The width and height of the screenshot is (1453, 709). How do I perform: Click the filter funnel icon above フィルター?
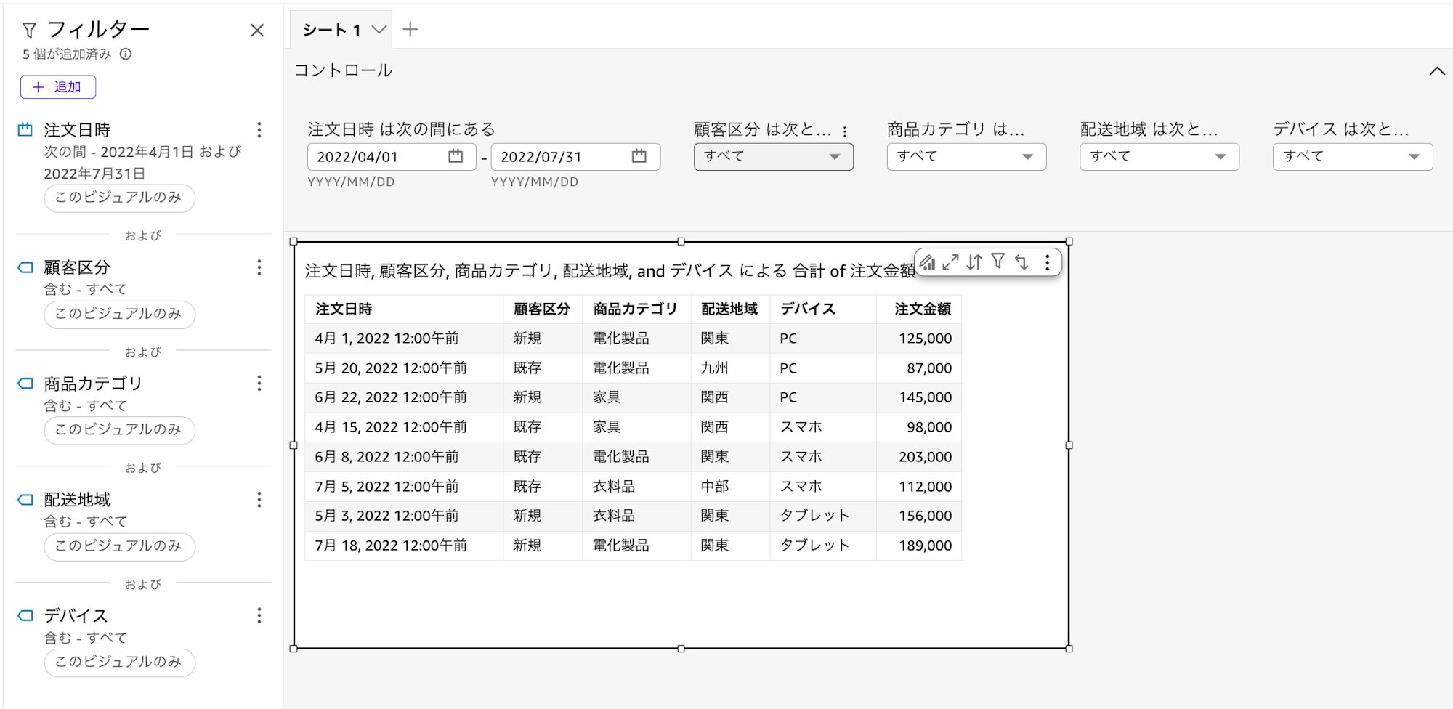[x=29, y=29]
